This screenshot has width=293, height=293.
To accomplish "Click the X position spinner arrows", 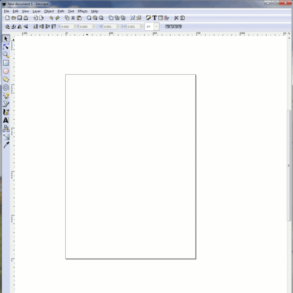I will tap(76, 26).
